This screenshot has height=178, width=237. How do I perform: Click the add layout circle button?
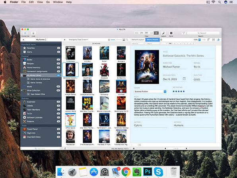coord(161,40)
